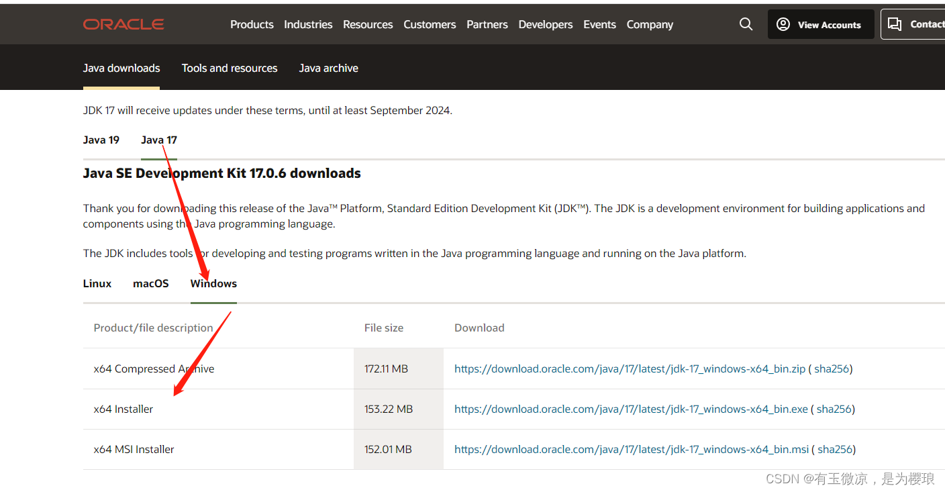
Task: Open sha256 link for zip archive
Action: [x=832, y=368]
